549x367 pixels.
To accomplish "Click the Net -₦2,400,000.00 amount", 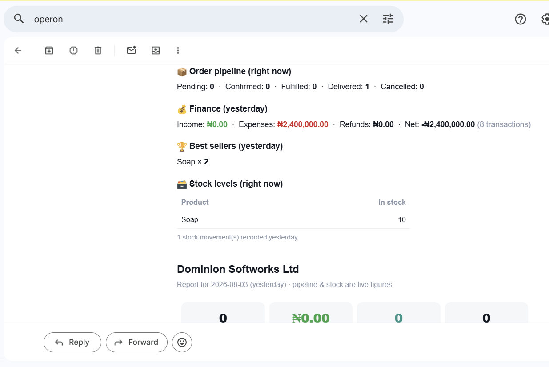I will coord(448,124).
